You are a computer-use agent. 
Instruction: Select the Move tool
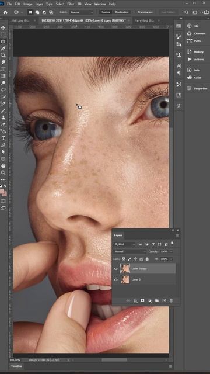tap(3, 27)
